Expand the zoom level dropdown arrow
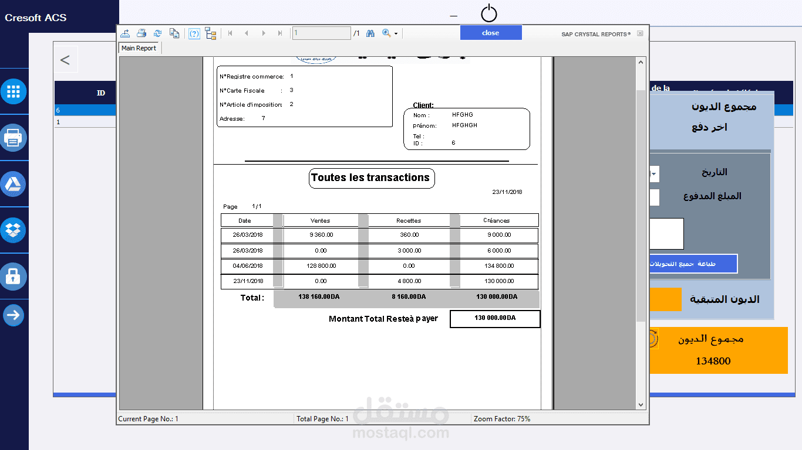The height and width of the screenshot is (450, 802). 396,34
